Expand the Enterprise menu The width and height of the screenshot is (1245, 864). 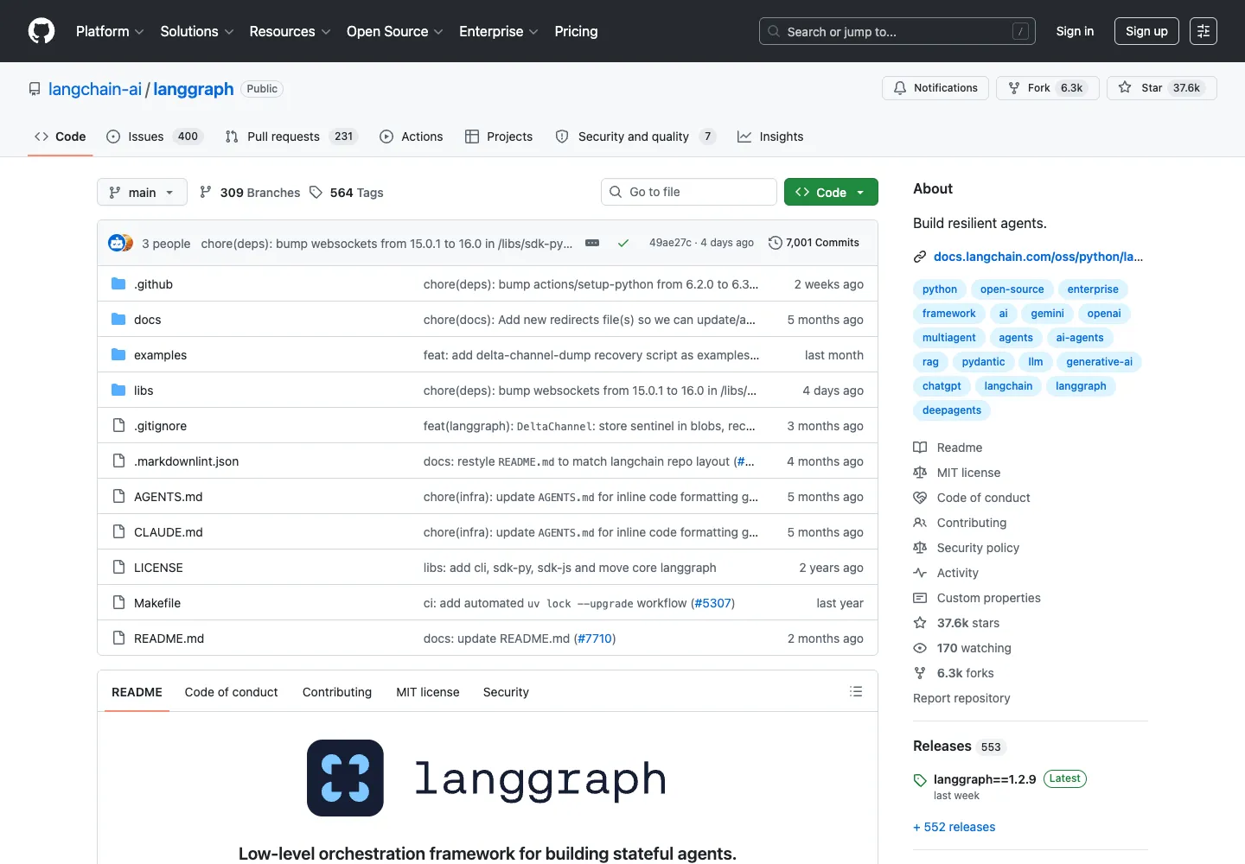499,31
